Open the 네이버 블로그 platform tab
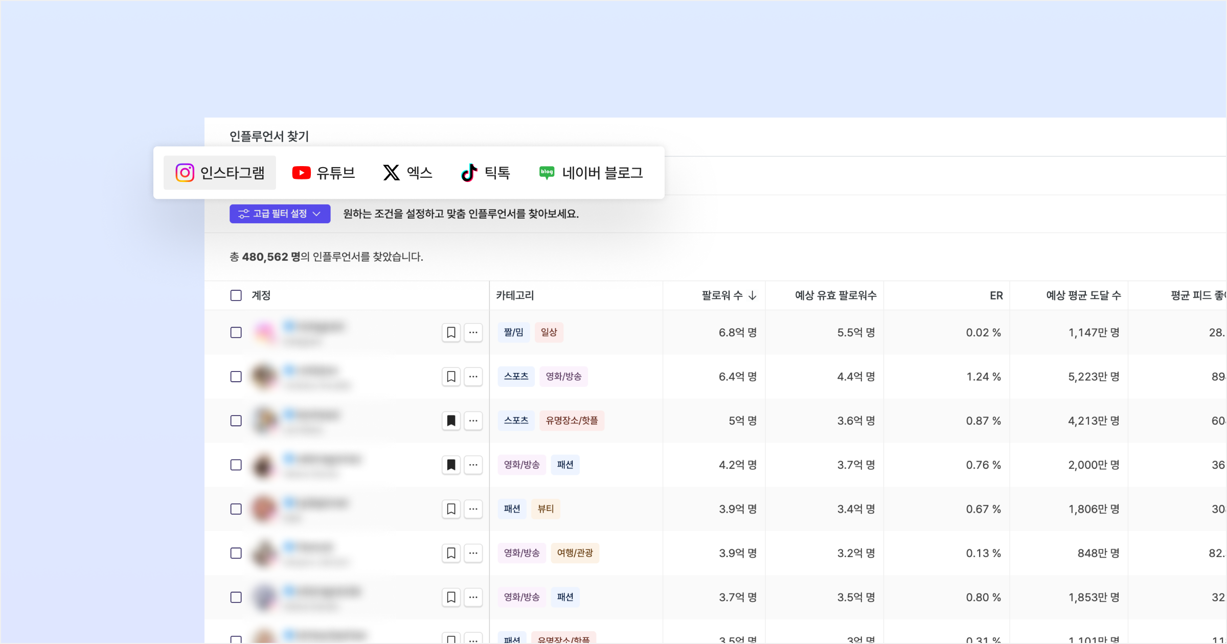Screen dimensions: 1227x644 click(x=591, y=173)
